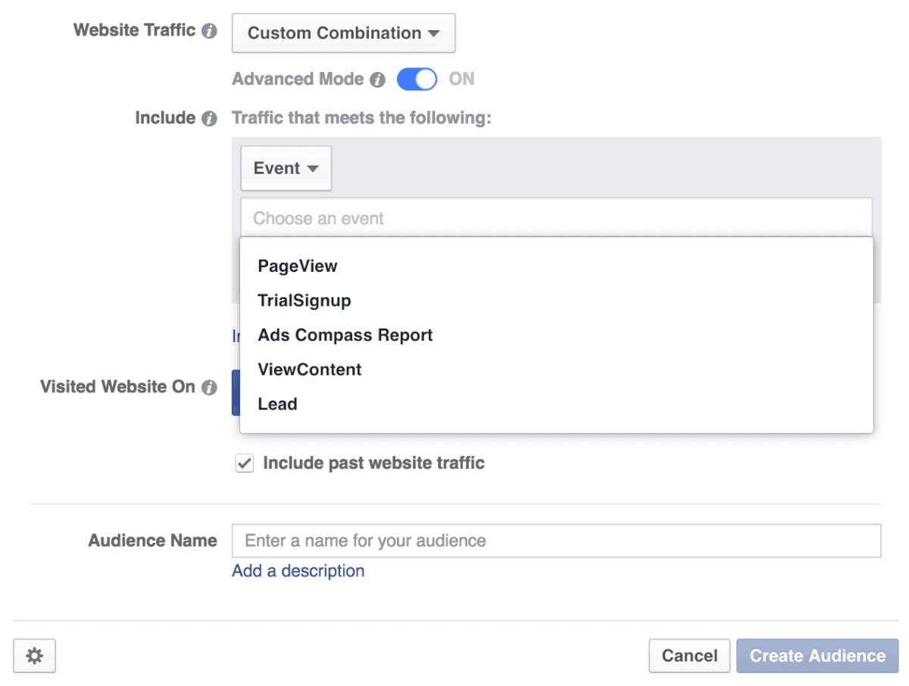Select PageView from the event list
The width and height of the screenshot is (909, 686).
point(298,267)
